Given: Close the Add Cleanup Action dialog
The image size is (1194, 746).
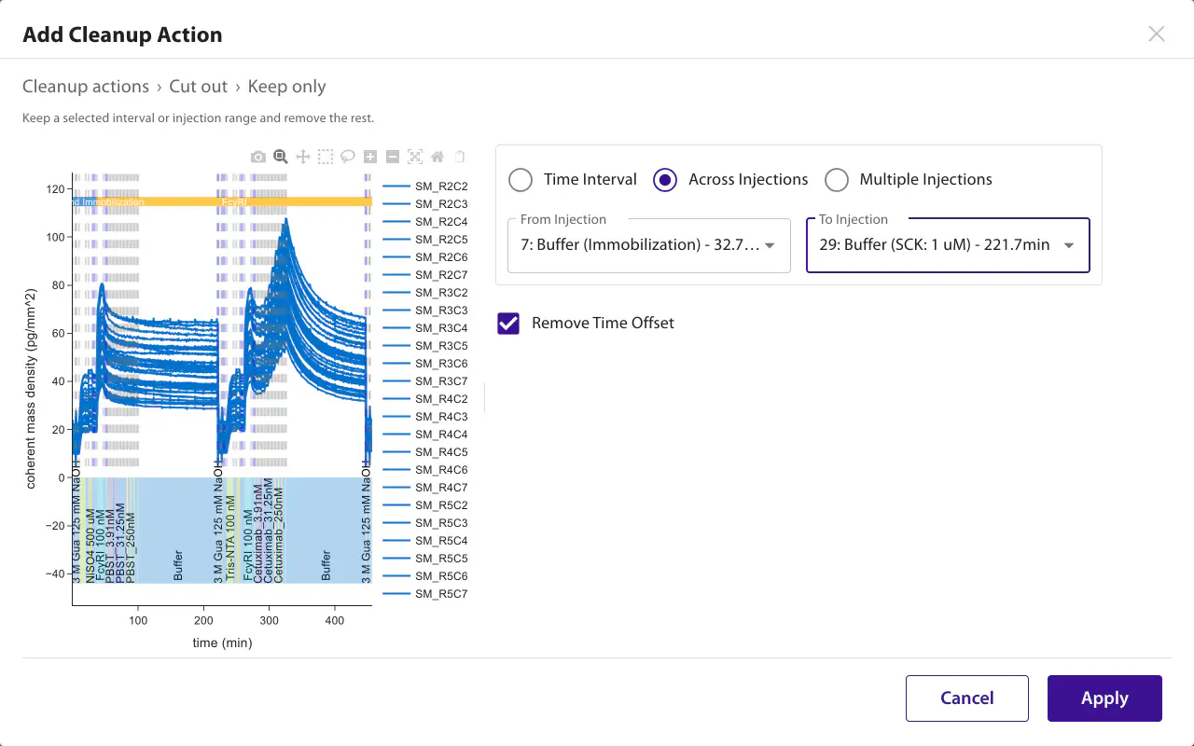Looking at the screenshot, I should coord(1157,35).
